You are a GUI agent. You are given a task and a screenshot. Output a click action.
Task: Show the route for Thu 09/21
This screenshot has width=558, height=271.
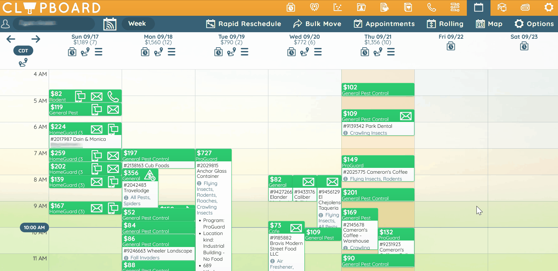pos(378,52)
